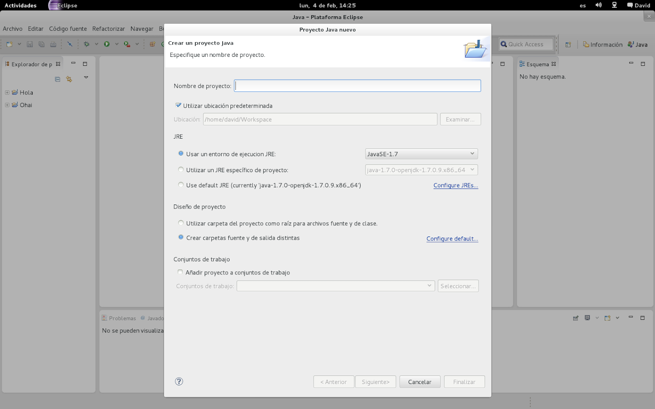655x409 pixels.
Task: Open the JavaSE-1.7 dropdown
Action: (472, 153)
